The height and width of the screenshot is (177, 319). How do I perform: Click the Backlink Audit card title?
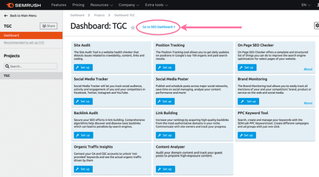(86, 113)
